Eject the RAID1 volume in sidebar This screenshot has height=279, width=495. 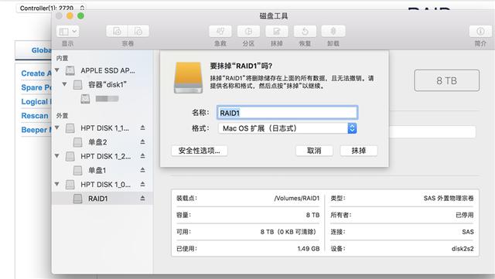click(x=142, y=198)
